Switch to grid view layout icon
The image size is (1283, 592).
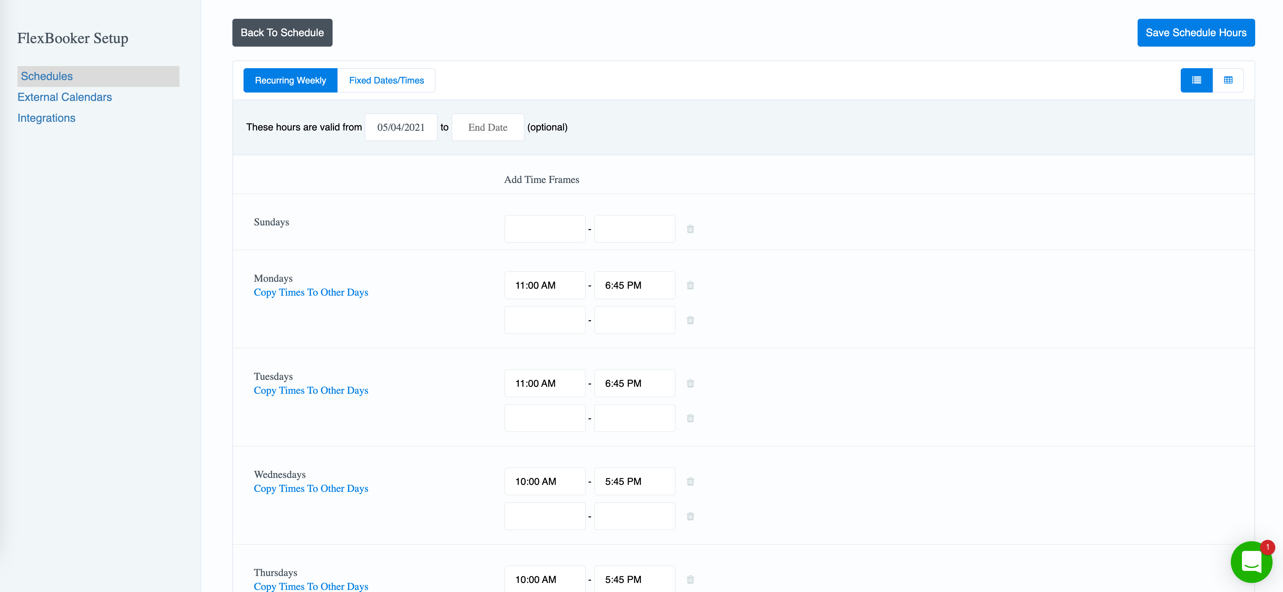[x=1228, y=80]
